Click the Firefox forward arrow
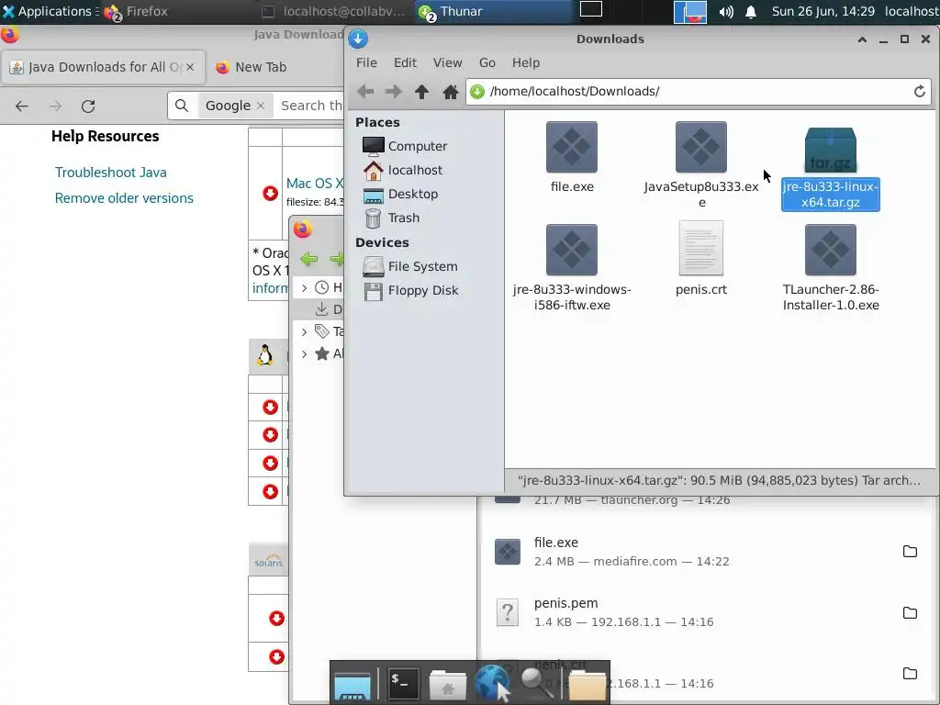940x705 pixels. tap(55, 106)
